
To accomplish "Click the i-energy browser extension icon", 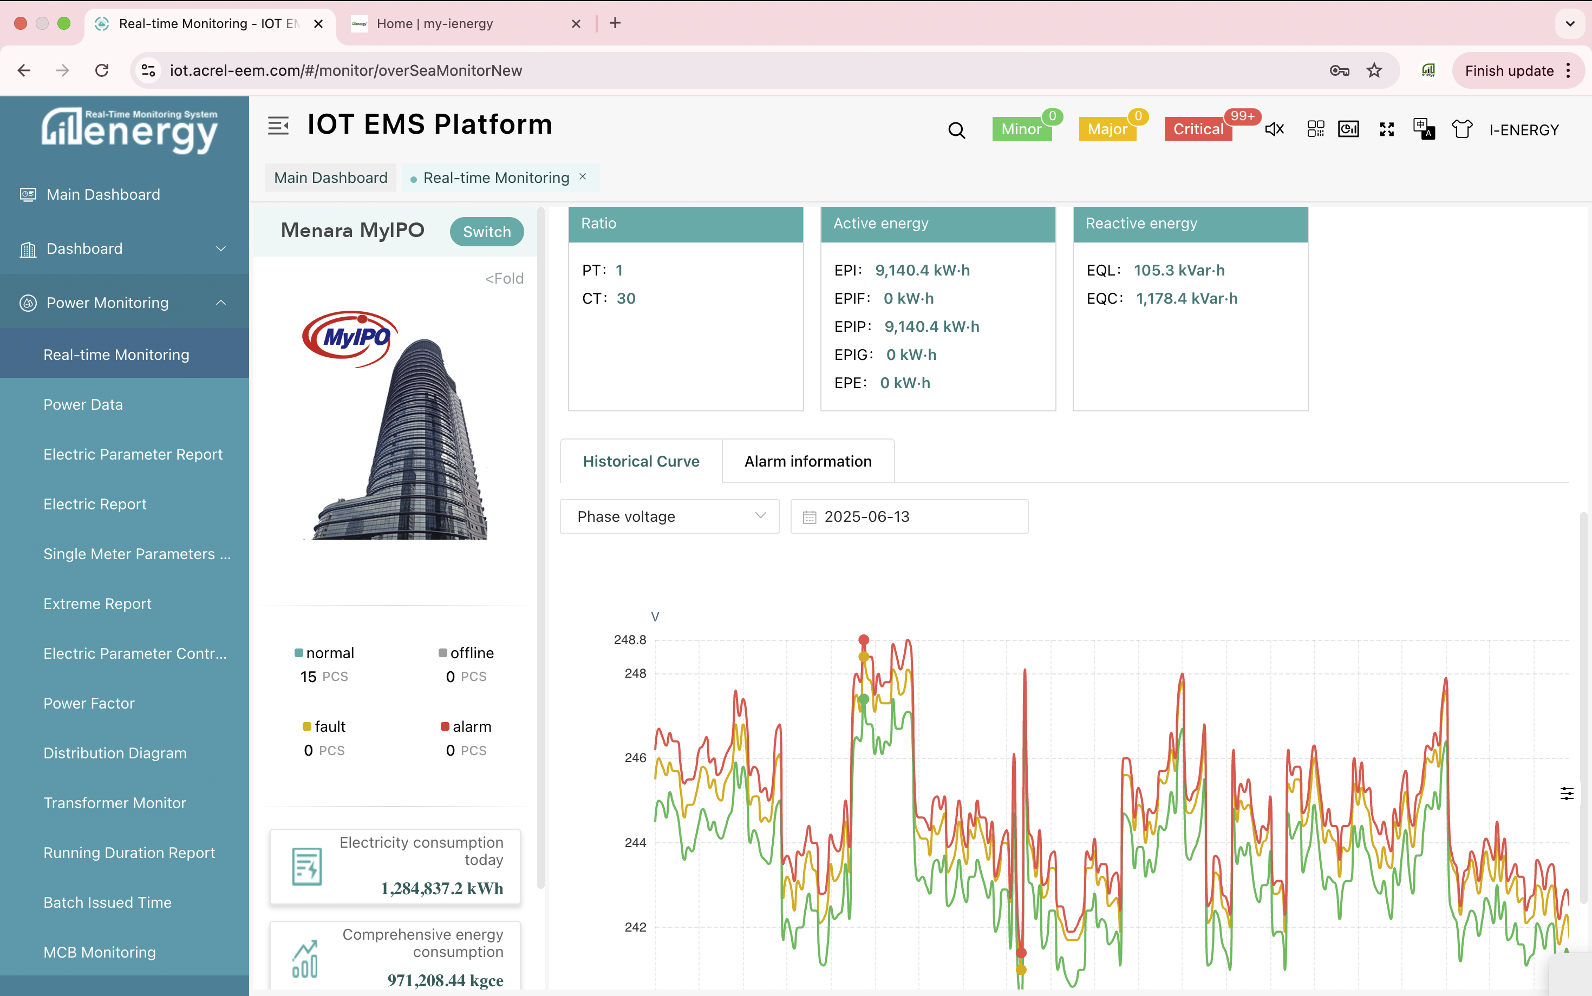I will coord(1428,70).
